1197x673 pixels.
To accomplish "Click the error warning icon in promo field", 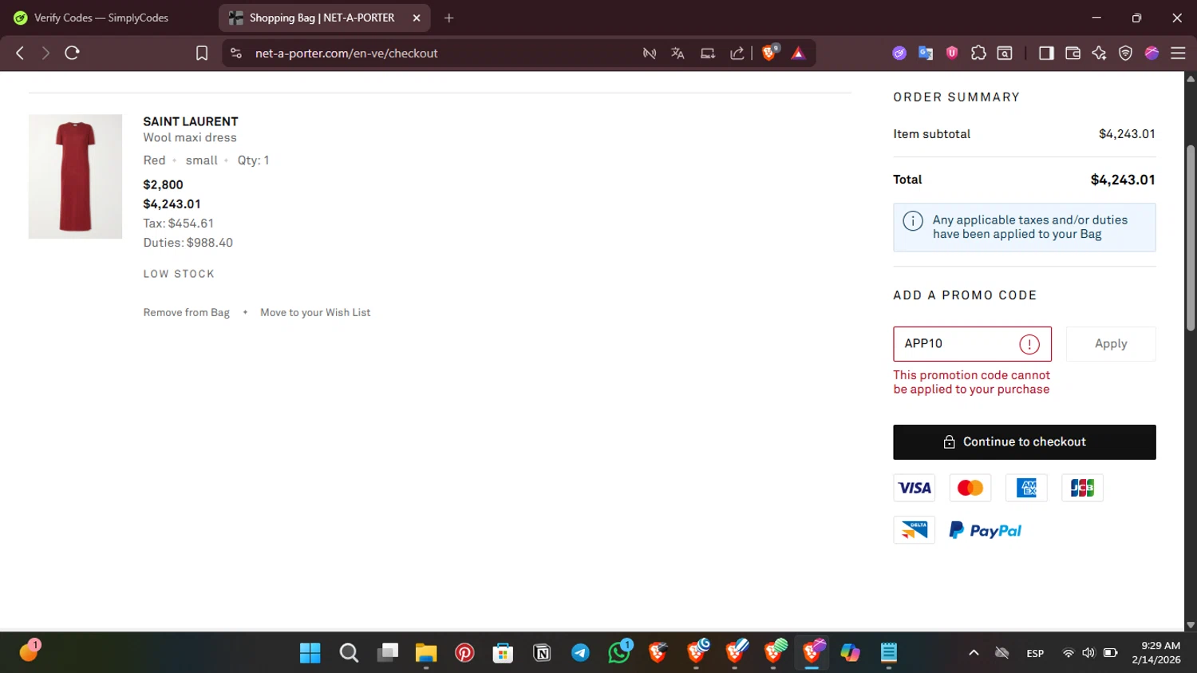I will pos(1029,344).
